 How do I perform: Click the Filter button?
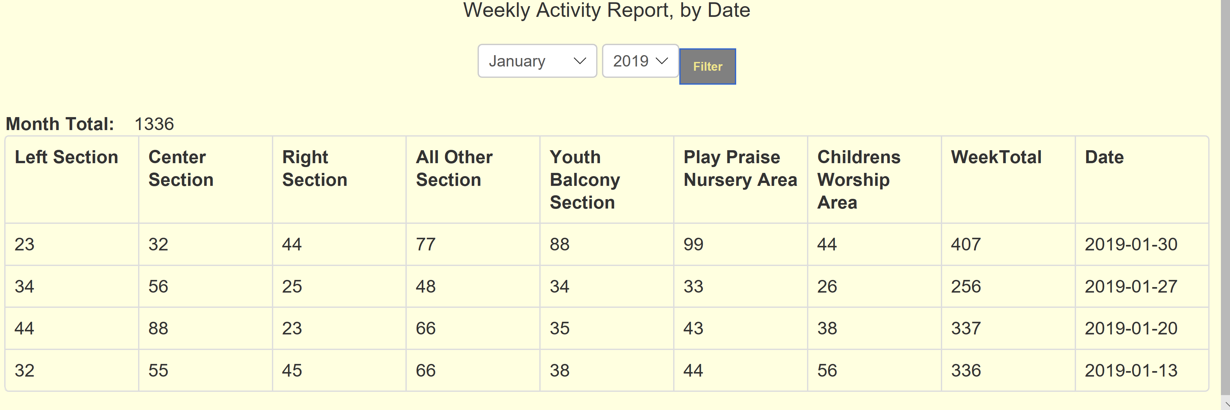coord(707,66)
